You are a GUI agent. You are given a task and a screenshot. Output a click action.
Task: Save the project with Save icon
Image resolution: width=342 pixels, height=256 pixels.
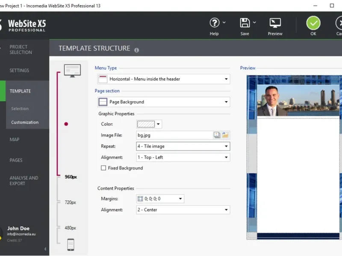pyautogui.click(x=245, y=23)
